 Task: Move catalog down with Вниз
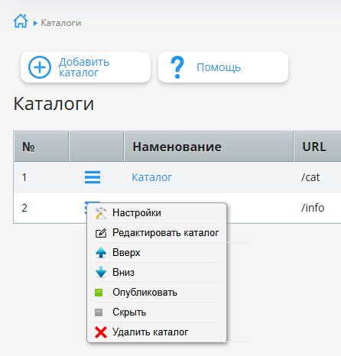[123, 272]
